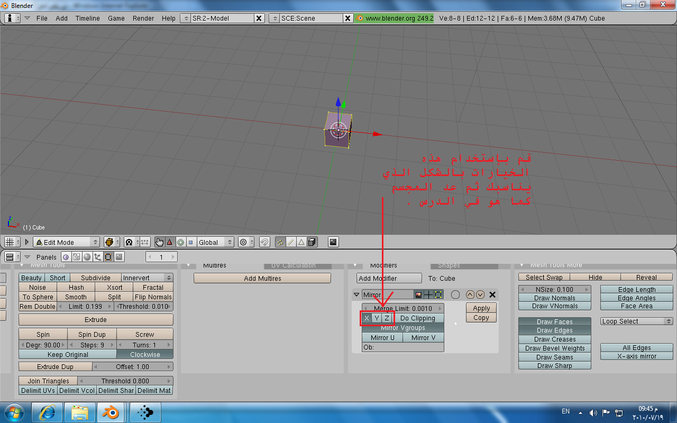Toggle Mirror Vgroups option

(x=403, y=328)
